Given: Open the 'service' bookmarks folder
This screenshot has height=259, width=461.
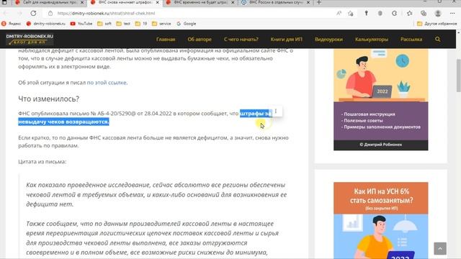Looking at the screenshot, I should (161, 24).
